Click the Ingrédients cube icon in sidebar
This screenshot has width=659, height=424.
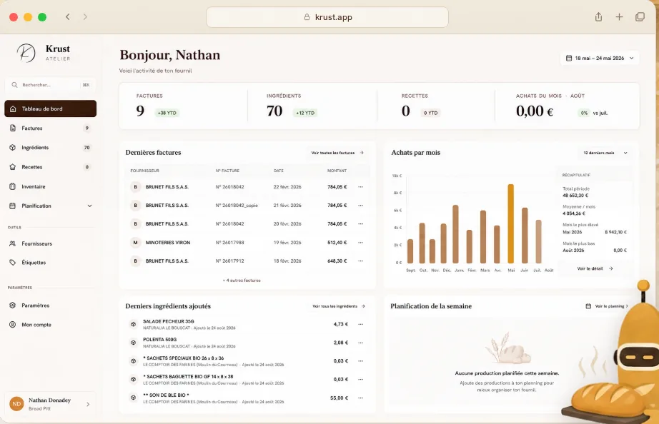(x=13, y=147)
